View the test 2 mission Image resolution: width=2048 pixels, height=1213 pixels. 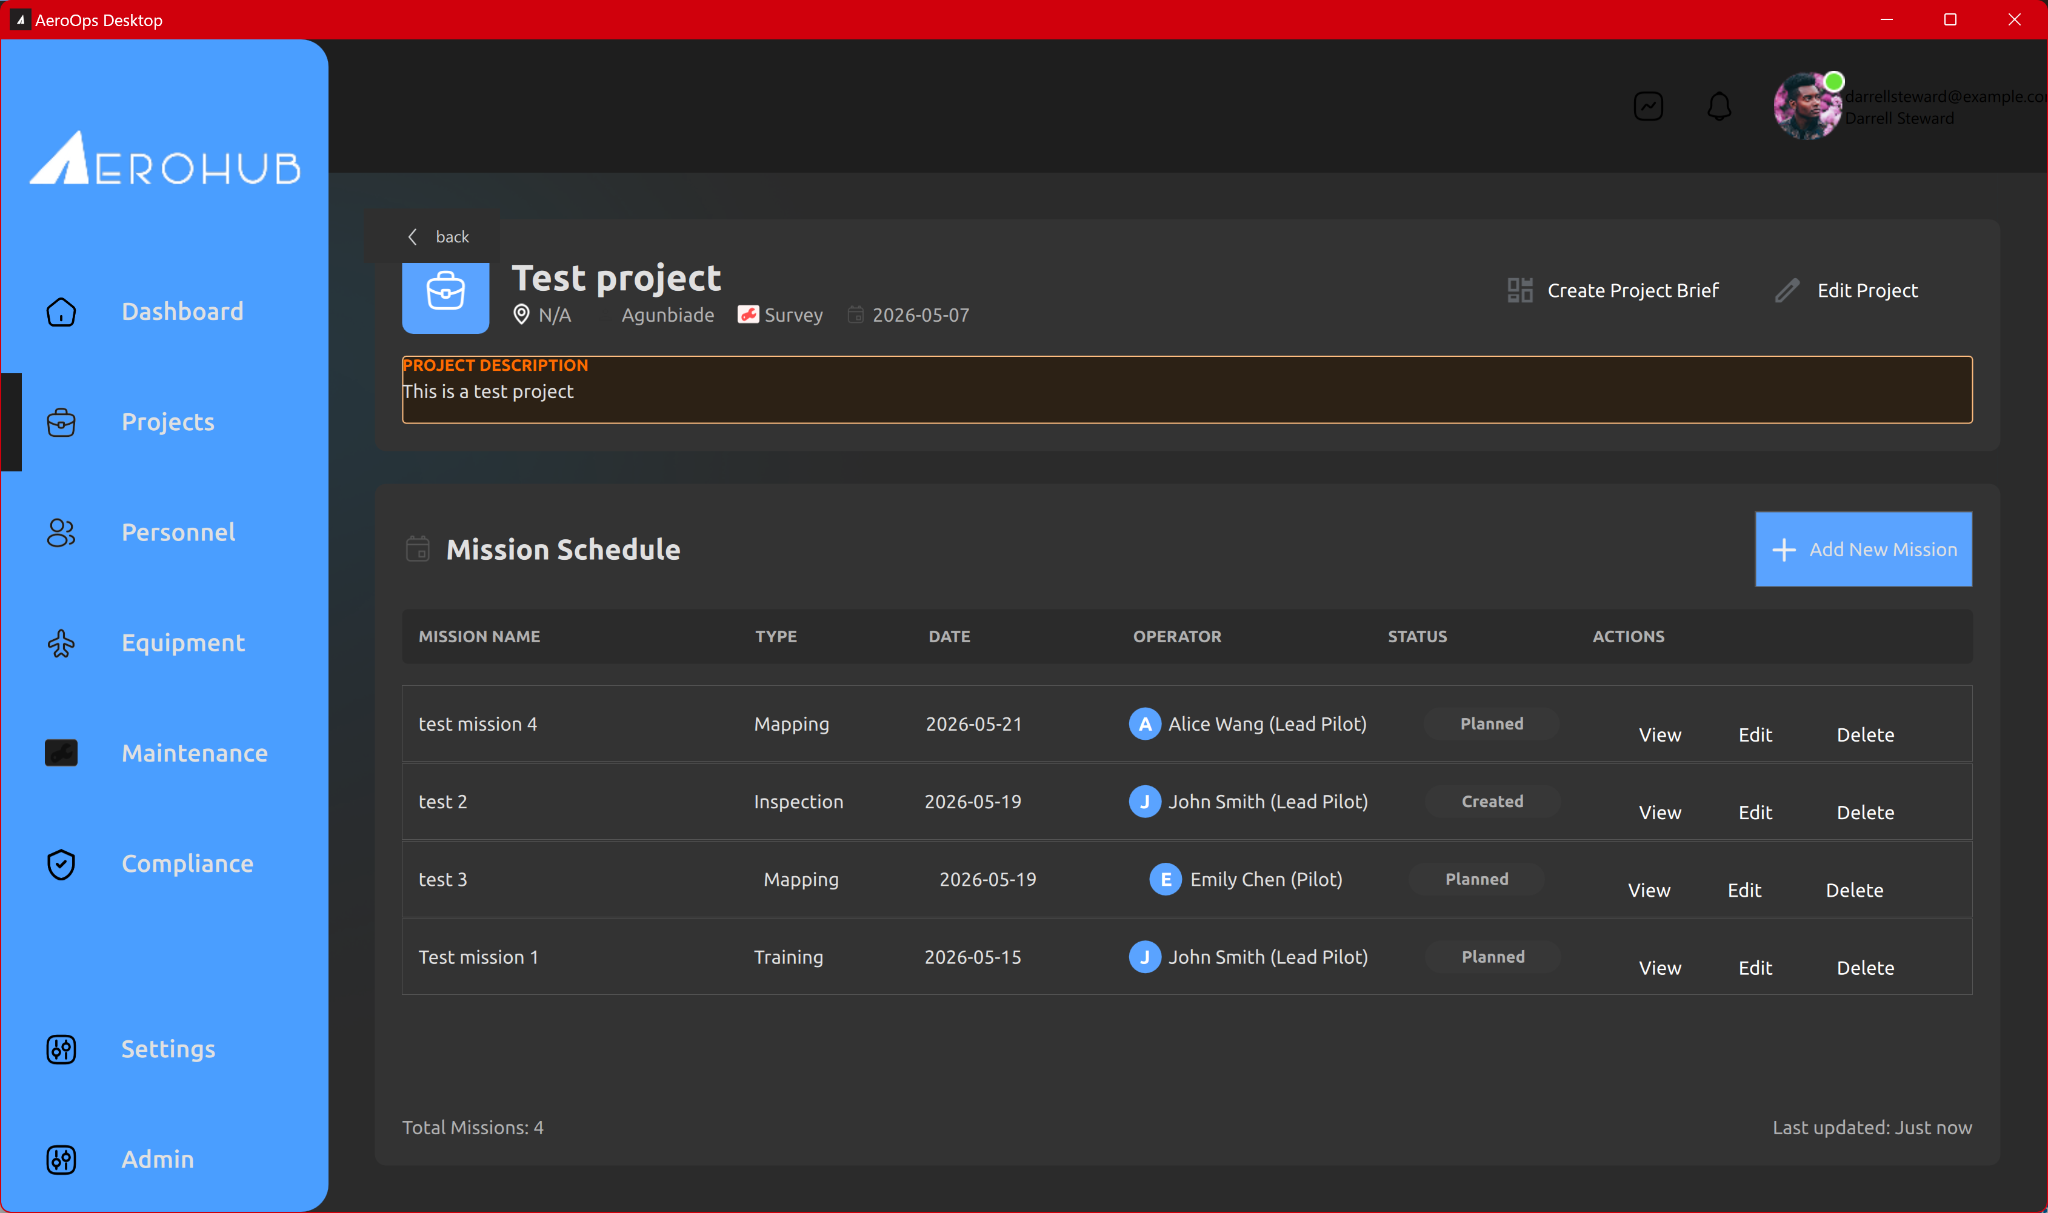point(1659,813)
